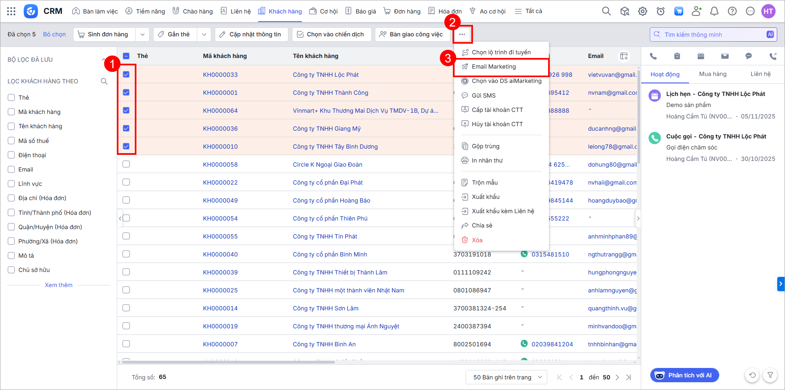Open the column settings table icon
Screen dimensions: 785x390
[x=624, y=56]
